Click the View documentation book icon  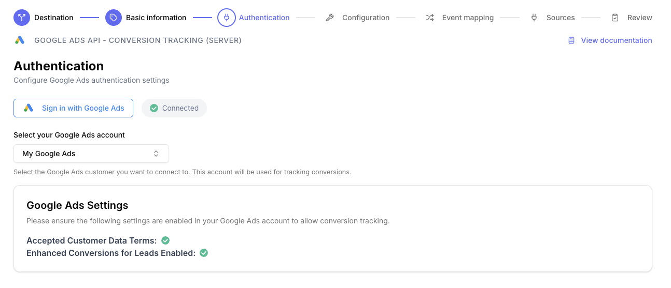tap(571, 40)
